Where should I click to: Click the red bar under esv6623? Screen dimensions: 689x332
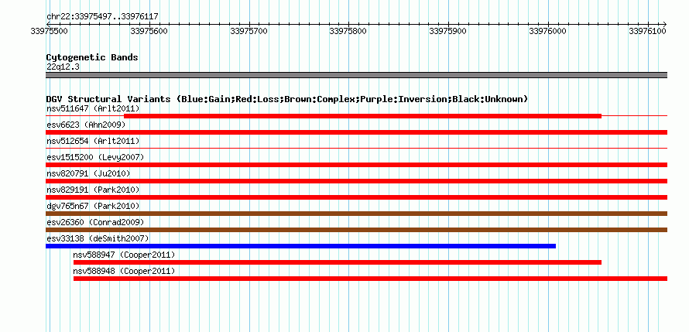356,132
